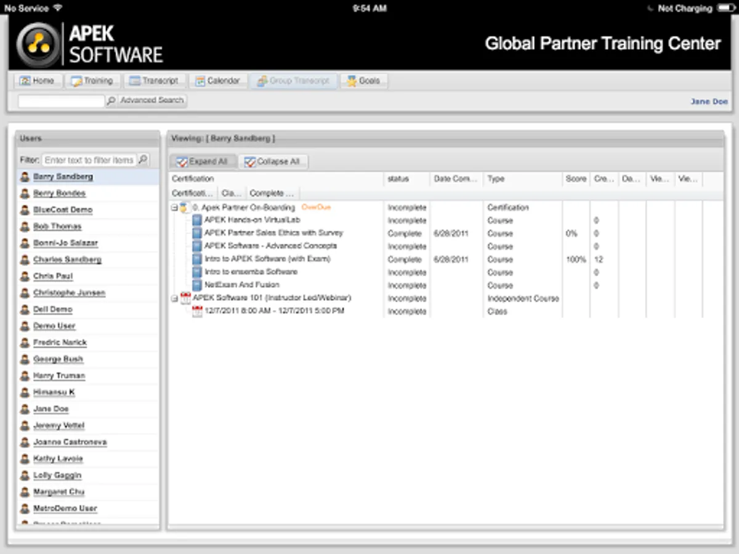Viewport: 739px width, 554px height.
Task: Select the Group Transcript tab
Action: [294, 81]
